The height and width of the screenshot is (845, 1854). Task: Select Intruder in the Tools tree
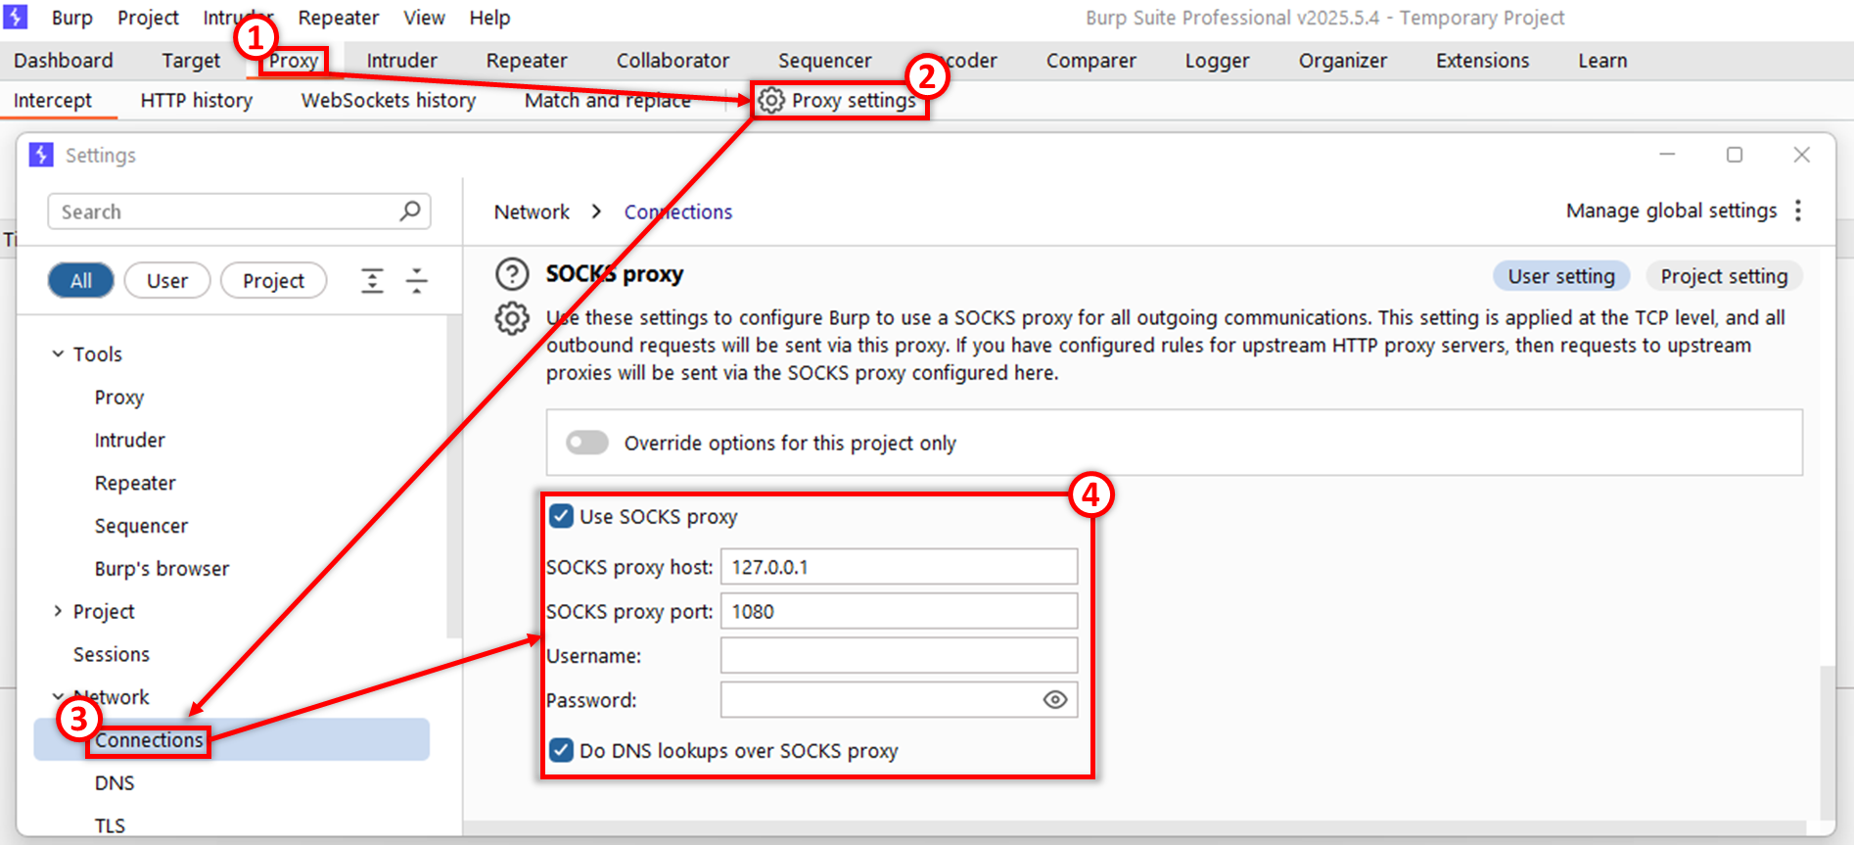pos(129,440)
